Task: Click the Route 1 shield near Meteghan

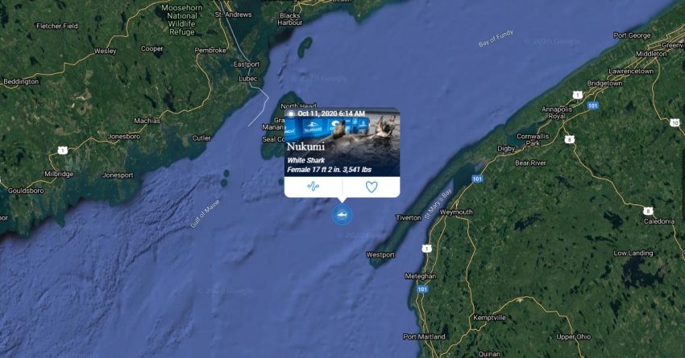Action: point(426,249)
